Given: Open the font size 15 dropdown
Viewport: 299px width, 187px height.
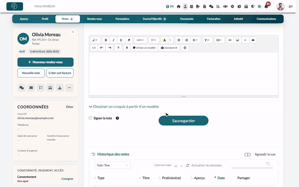Looking at the screenshot, I should (154, 40).
